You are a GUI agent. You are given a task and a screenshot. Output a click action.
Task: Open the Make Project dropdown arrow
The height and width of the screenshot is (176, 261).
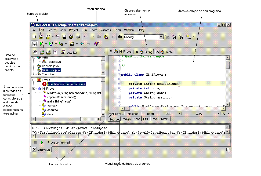(x=193, y=37)
